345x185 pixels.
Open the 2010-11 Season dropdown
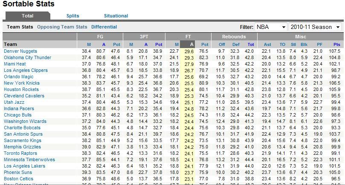(x=315, y=27)
